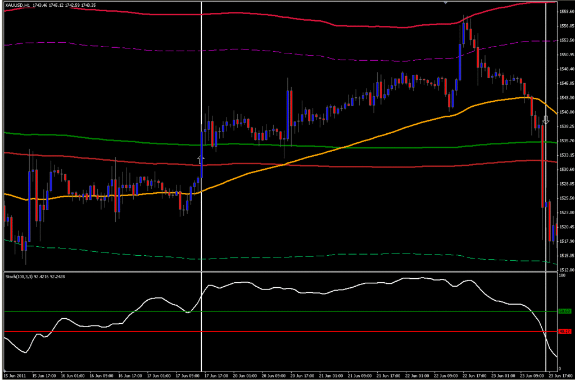Screen dimensions: 575x380
Task: Click the 23 Jun 01:00 time label
Action: click(x=504, y=376)
